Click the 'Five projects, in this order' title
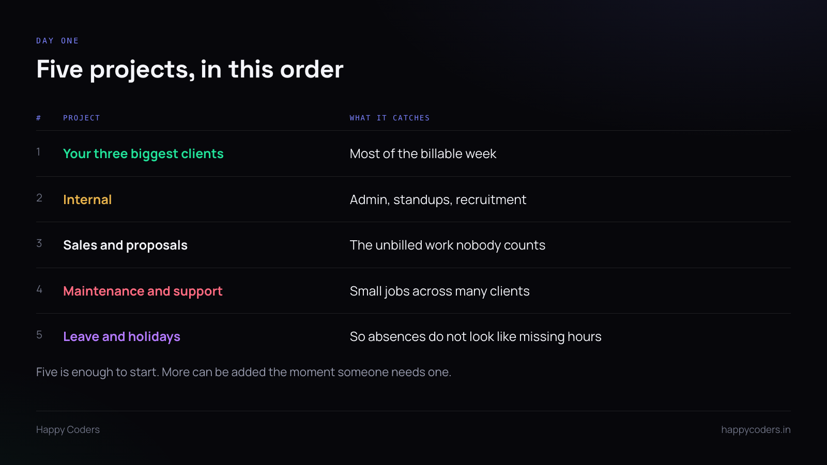This screenshot has width=827, height=465. point(190,69)
